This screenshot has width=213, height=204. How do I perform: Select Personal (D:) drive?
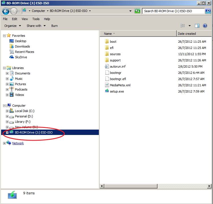[x=24, y=116]
